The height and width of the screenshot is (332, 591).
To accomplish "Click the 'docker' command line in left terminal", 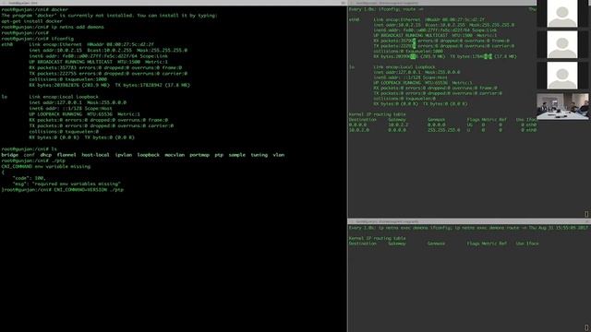I will (35, 9).
